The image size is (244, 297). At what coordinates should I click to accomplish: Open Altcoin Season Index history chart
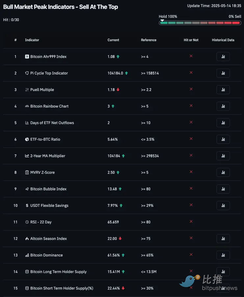[223, 239]
